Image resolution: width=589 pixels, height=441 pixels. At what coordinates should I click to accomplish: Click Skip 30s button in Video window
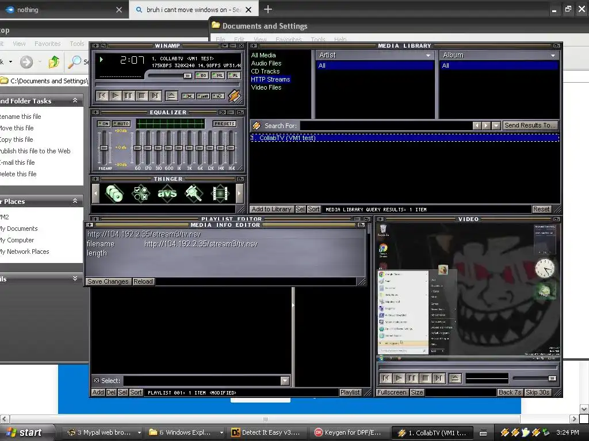(x=537, y=392)
